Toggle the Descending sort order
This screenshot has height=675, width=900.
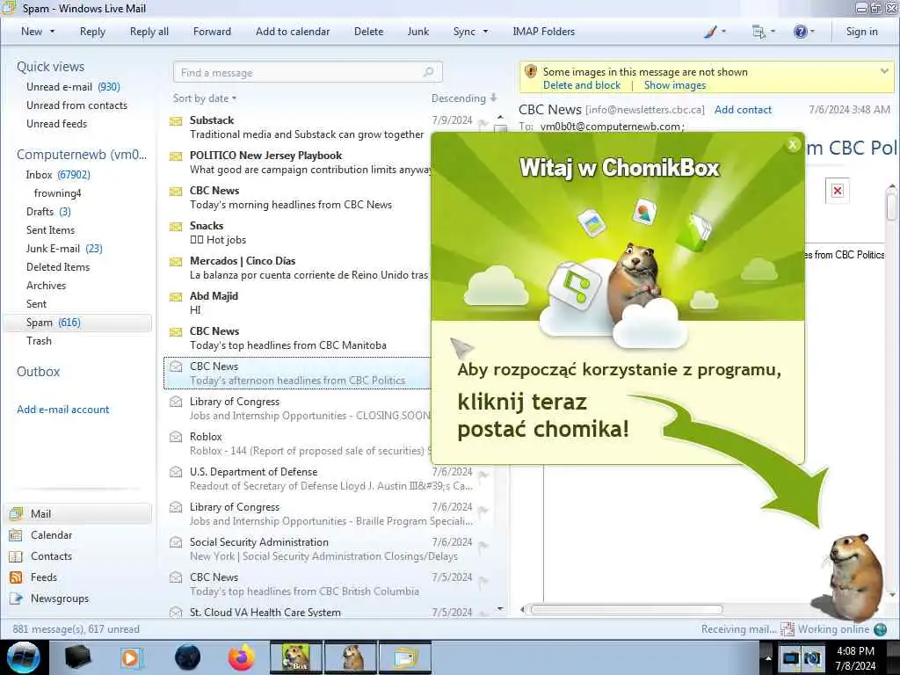[464, 98]
